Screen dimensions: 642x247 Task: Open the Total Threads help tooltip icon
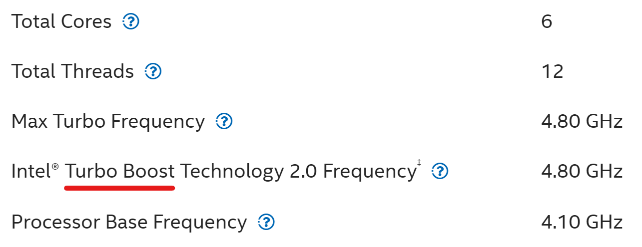point(153,72)
